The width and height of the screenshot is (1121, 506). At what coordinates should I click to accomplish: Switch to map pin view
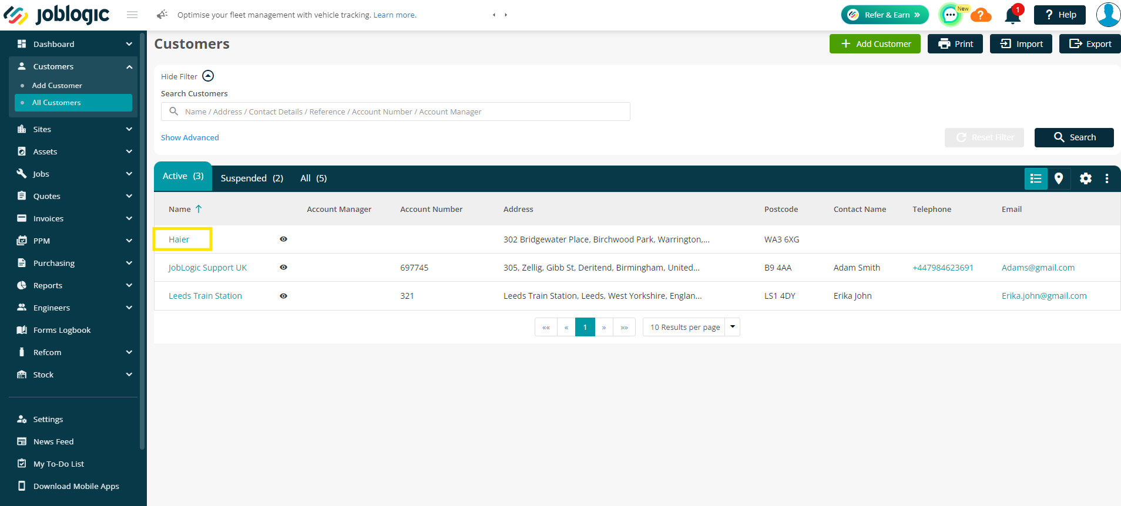point(1059,178)
